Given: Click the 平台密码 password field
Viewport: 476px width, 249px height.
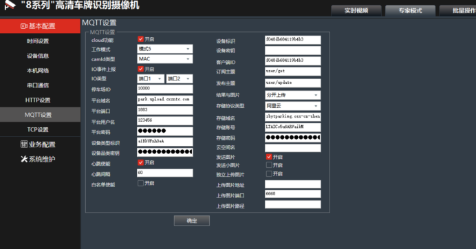Looking at the screenshot, I should point(165,131).
